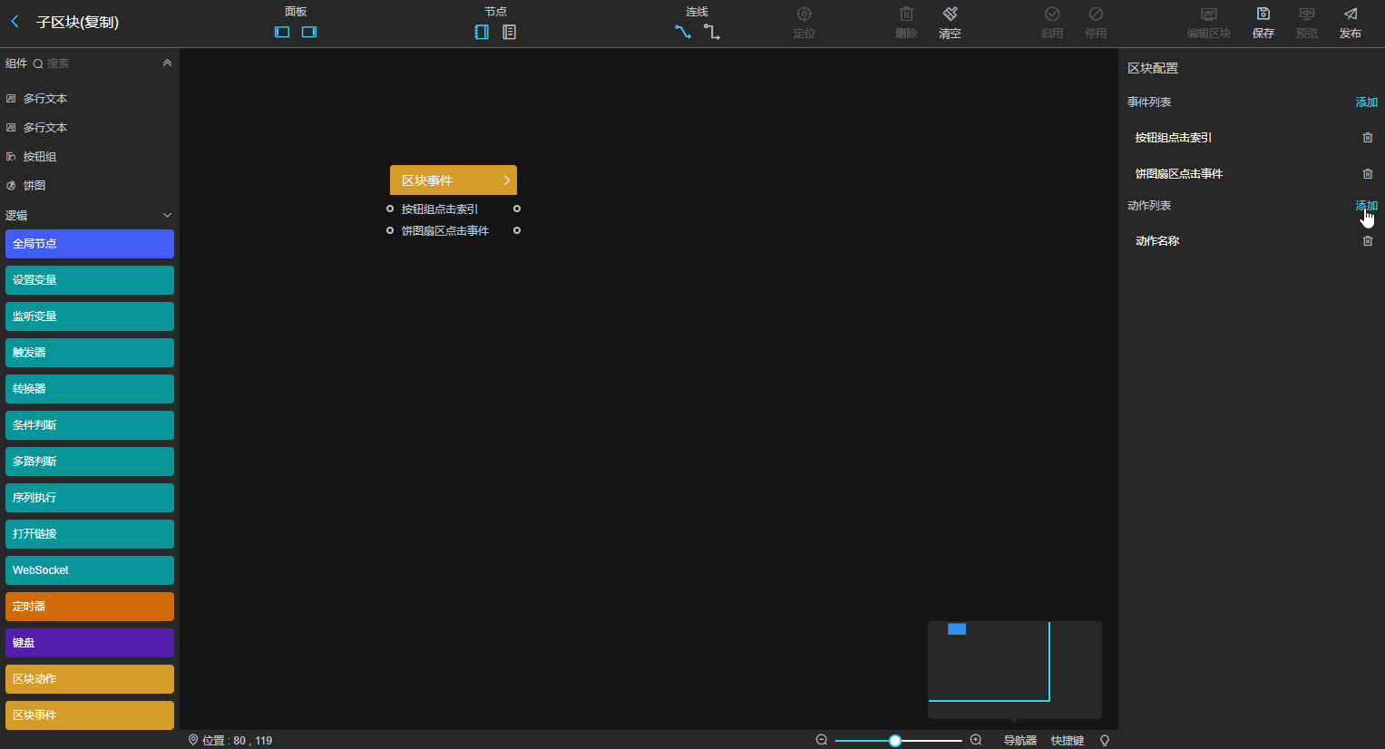Collapse the 逻辑 section chevron

click(x=167, y=215)
